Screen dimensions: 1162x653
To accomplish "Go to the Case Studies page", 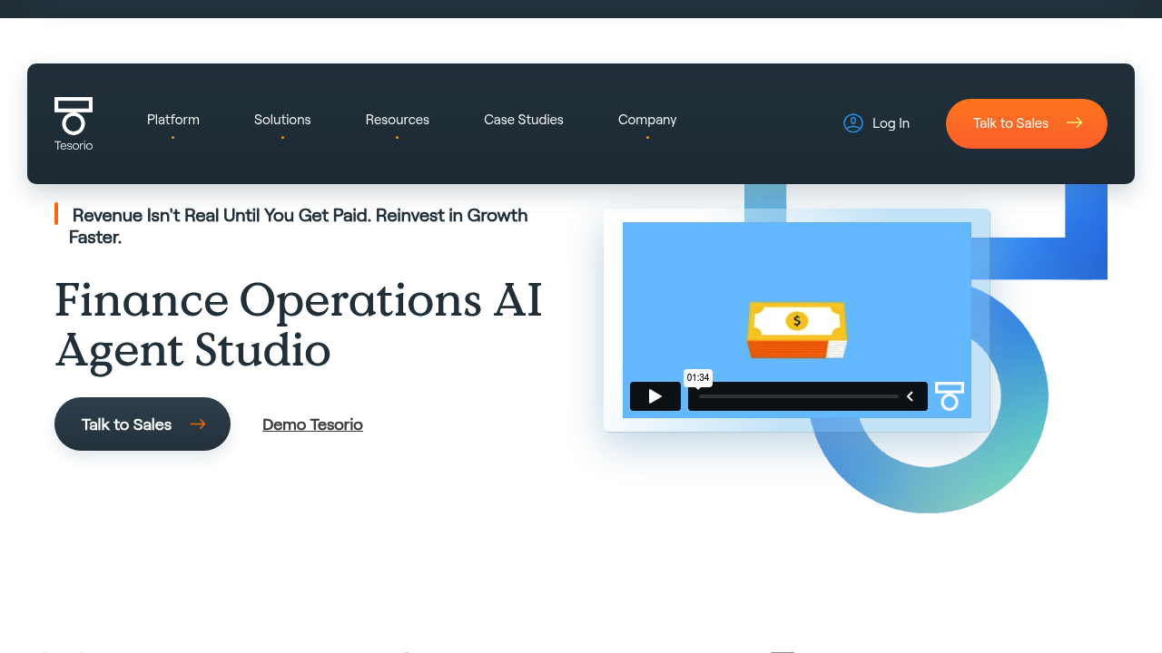I will (x=524, y=120).
